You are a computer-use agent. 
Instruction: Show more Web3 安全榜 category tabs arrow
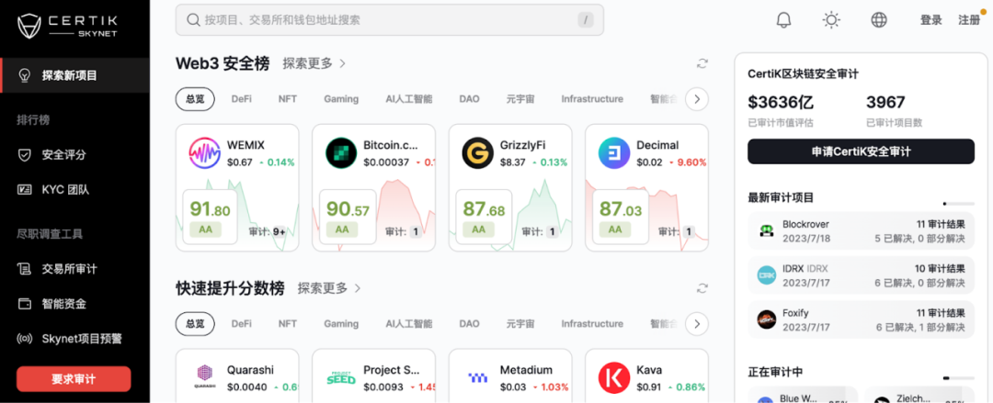click(697, 99)
